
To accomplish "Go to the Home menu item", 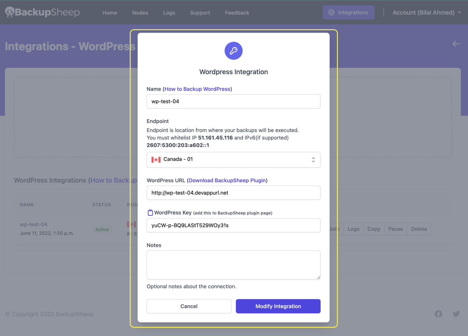I will (x=110, y=13).
